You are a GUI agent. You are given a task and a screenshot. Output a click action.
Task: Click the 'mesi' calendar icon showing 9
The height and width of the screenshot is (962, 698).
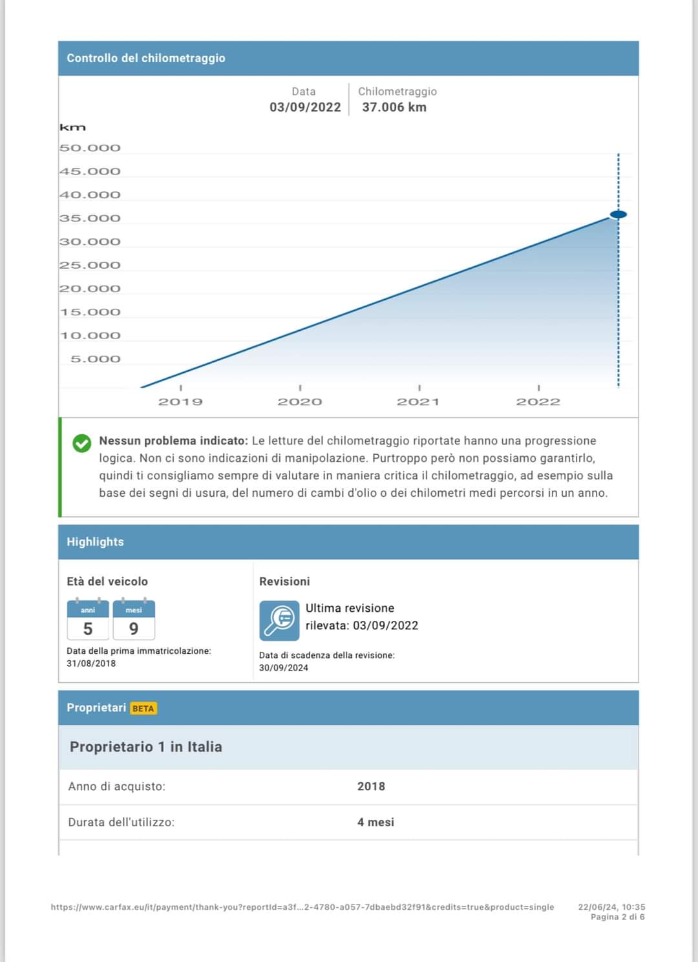(x=134, y=620)
